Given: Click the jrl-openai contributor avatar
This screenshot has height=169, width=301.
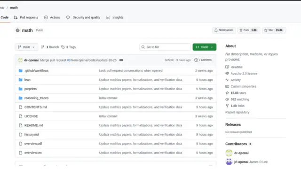Looking at the screenshot, I should pyautogui.click(x=229, y=161).
